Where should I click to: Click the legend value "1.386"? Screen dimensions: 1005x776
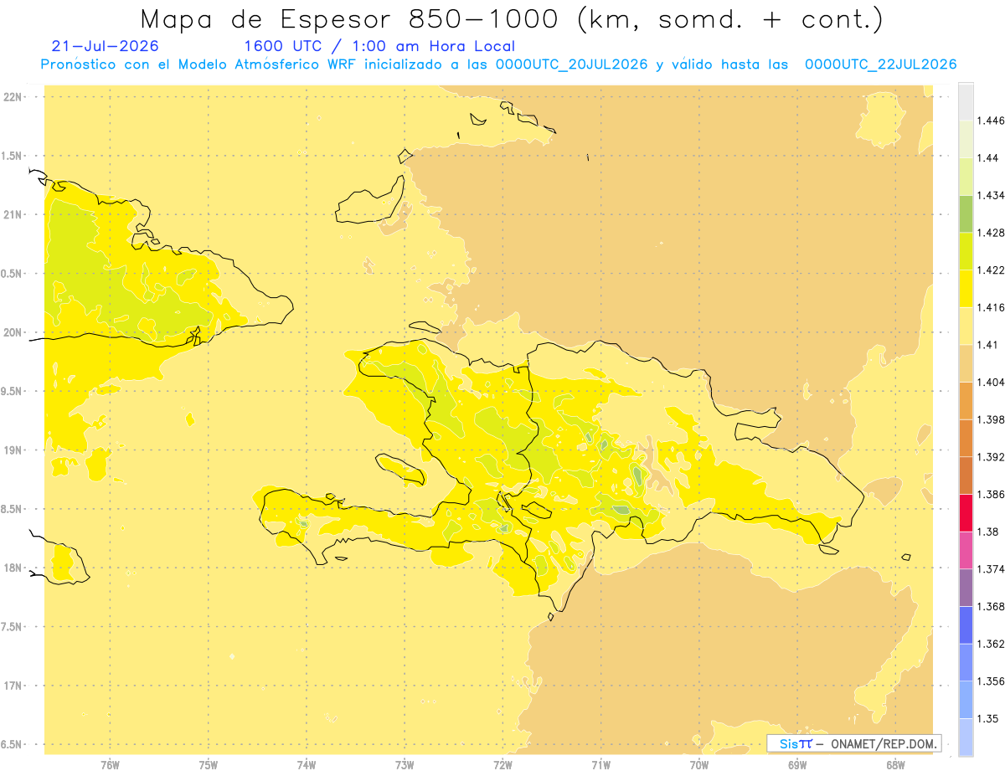[991, 494]
